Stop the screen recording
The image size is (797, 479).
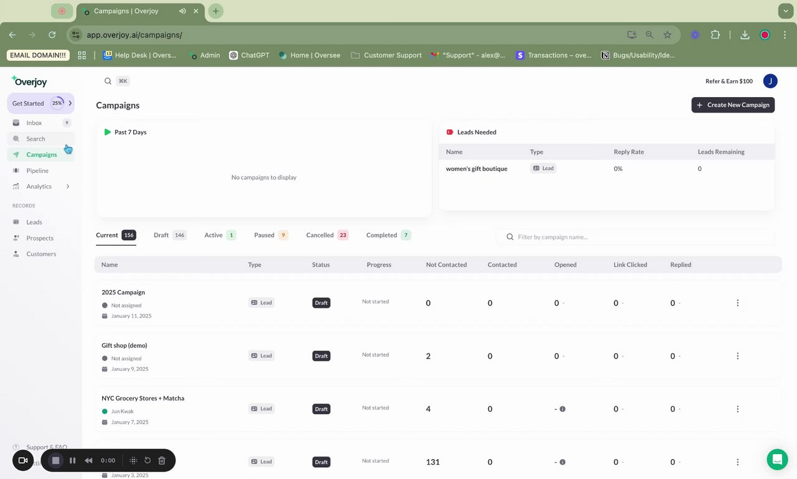click(55, 460)
